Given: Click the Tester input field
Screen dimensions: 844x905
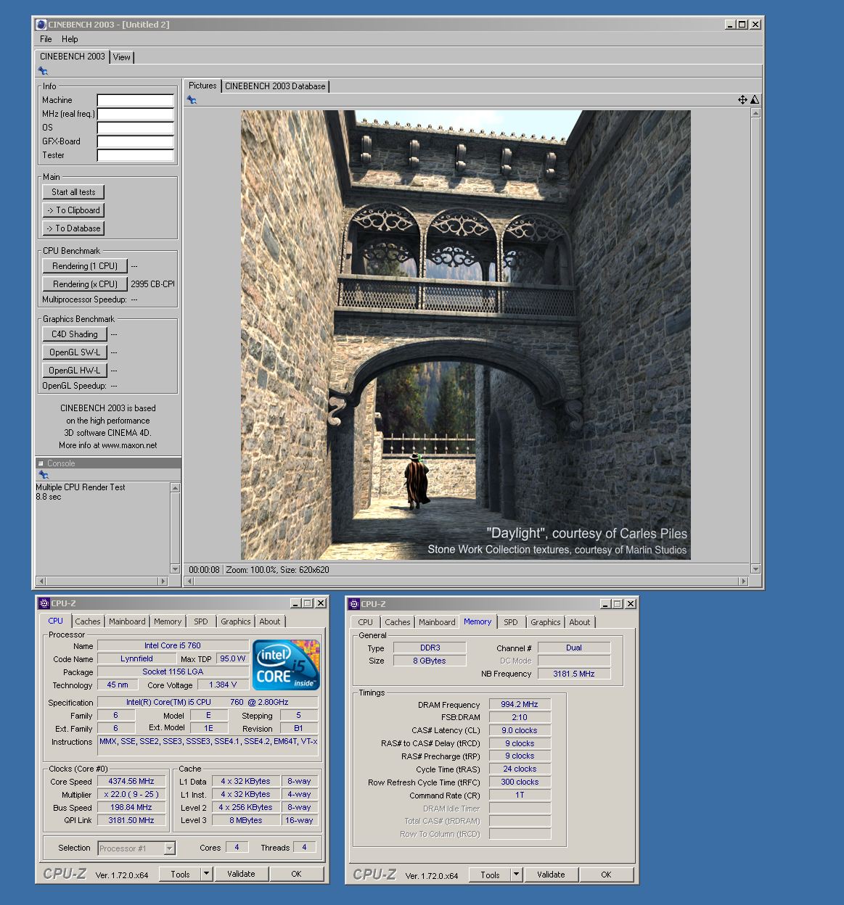Looking at the screenshot, I should [x=136, y=155].
